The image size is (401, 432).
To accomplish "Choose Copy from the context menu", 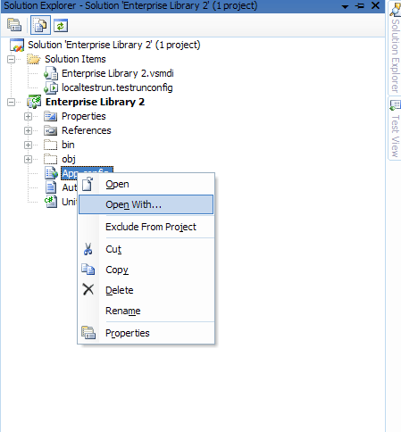I will tap(146, 270).
